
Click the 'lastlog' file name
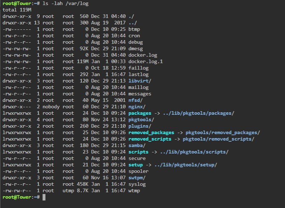coord(139,75)
